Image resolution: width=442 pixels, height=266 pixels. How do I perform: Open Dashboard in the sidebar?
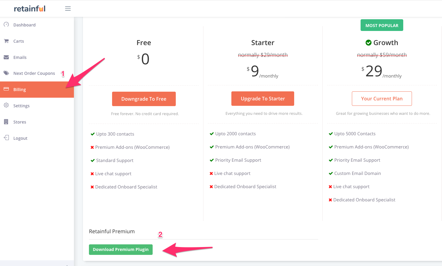tap(37, 25)
